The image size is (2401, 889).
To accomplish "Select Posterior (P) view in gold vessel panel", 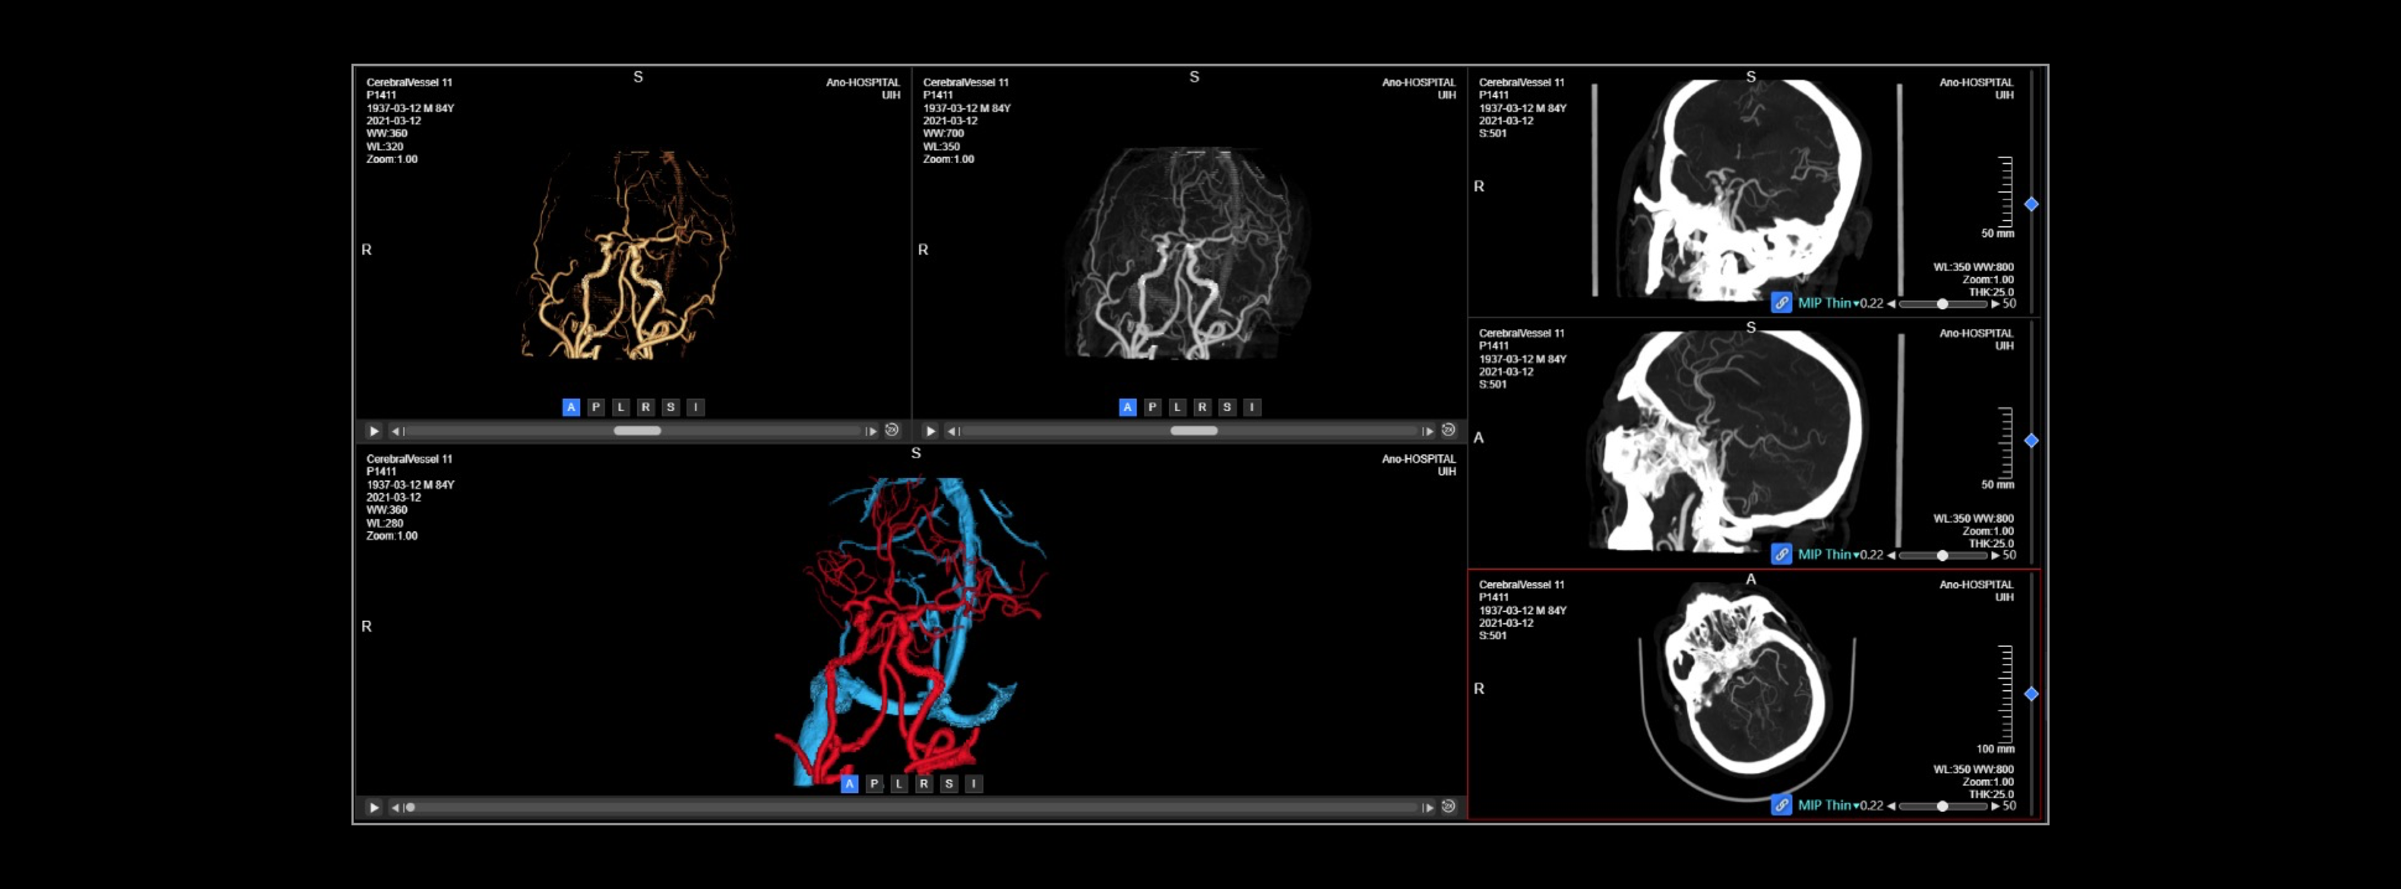I will tap(596, 407).
